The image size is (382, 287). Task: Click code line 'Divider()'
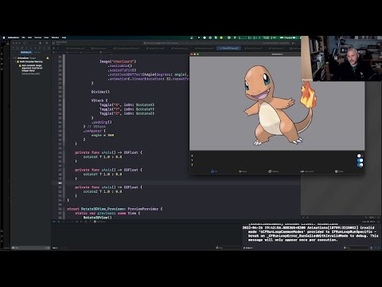pos(100,92)
